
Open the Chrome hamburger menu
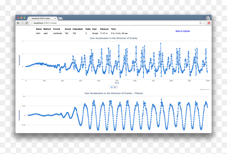pyautogui.click(x=209, y=23)
